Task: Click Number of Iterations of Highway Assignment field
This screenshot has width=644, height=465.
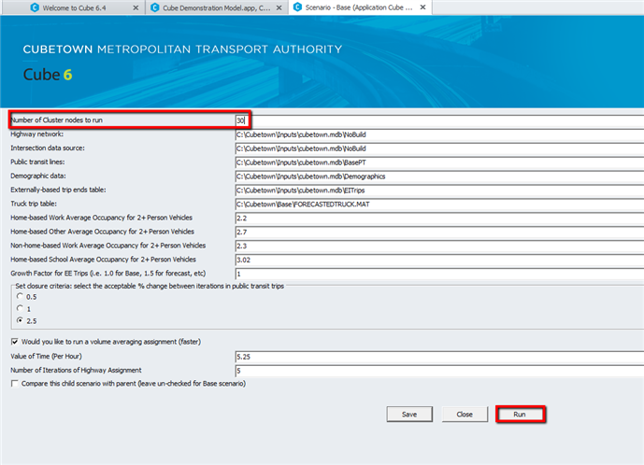Action: click(439, 371)
